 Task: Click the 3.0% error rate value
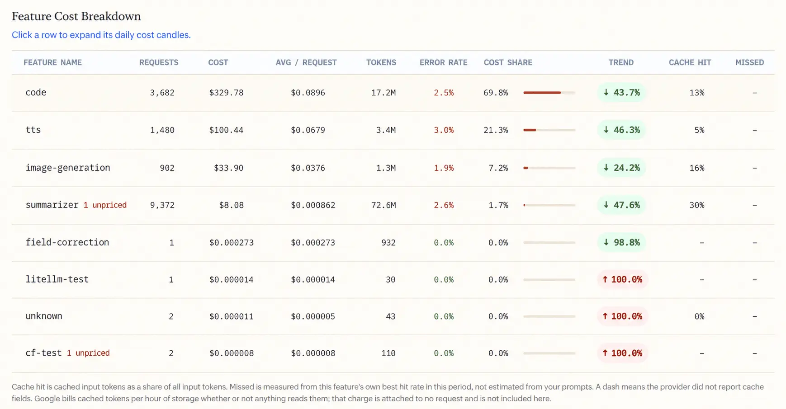pyautogui.click(x=444, y=130)
